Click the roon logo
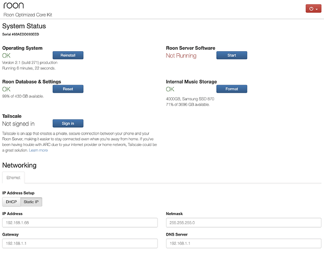The image size is (324, 256). tap(14, 6)
